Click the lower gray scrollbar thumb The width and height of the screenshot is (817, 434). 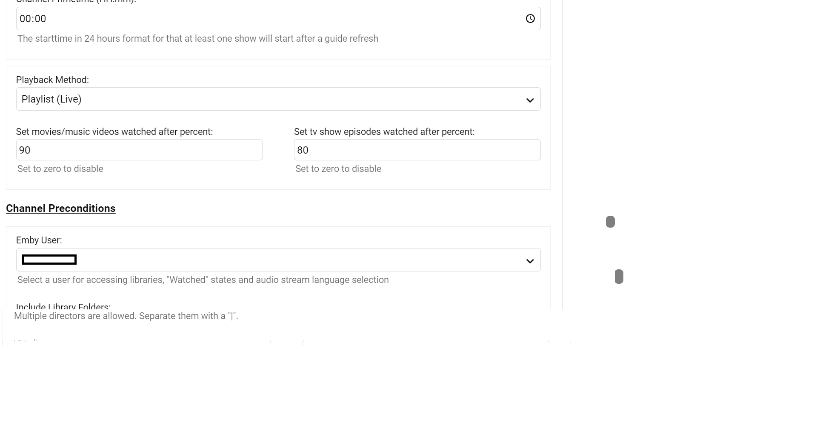pyautogui.click(x=619, y=277)
